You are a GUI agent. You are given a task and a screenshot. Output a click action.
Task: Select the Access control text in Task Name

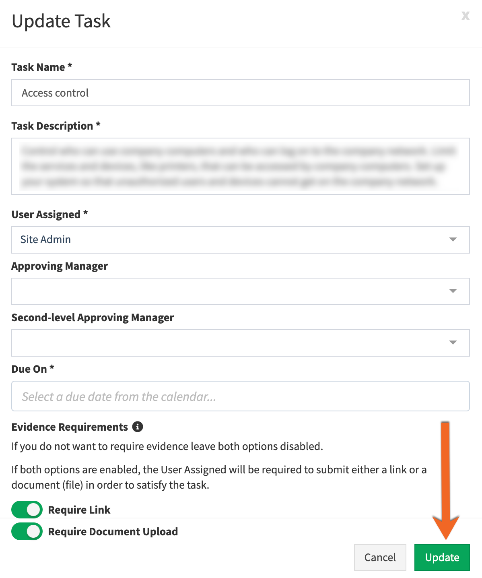(x=55, y=93)
